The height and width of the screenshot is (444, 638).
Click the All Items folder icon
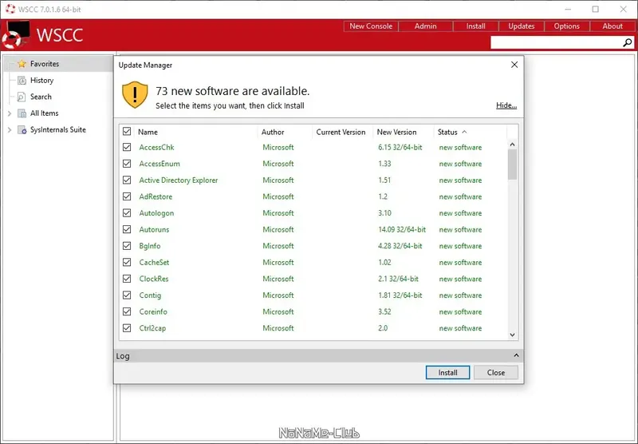pyautogui.click(x=22, y=113)
